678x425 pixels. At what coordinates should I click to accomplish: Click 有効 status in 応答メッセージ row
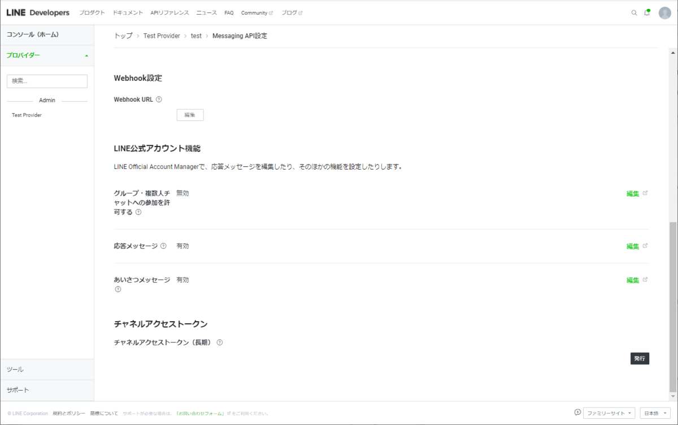tap(182, 246)
